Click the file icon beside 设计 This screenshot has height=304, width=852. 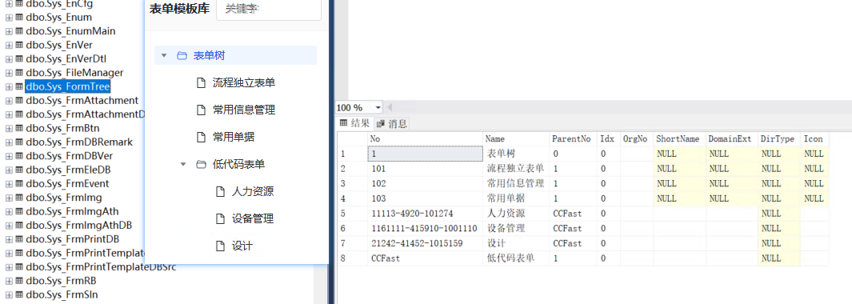click(220, 246)
